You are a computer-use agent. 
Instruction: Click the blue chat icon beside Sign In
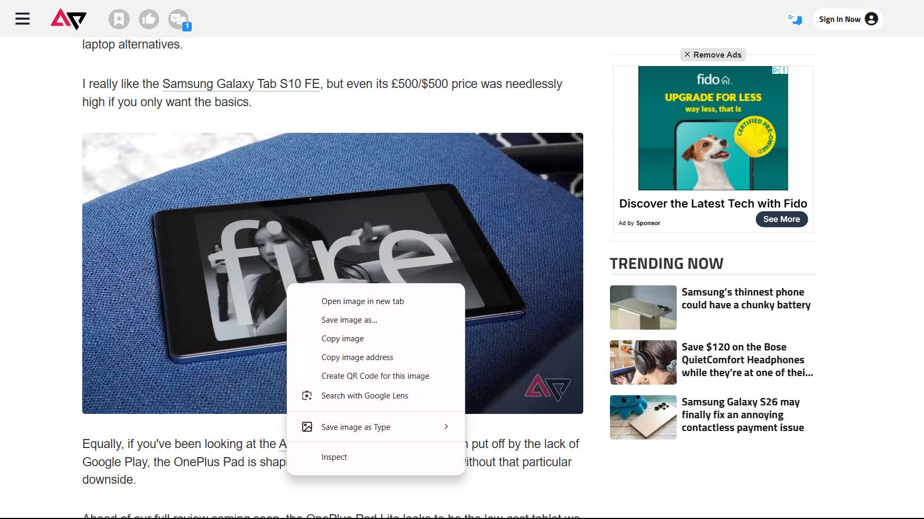[795, 19]
